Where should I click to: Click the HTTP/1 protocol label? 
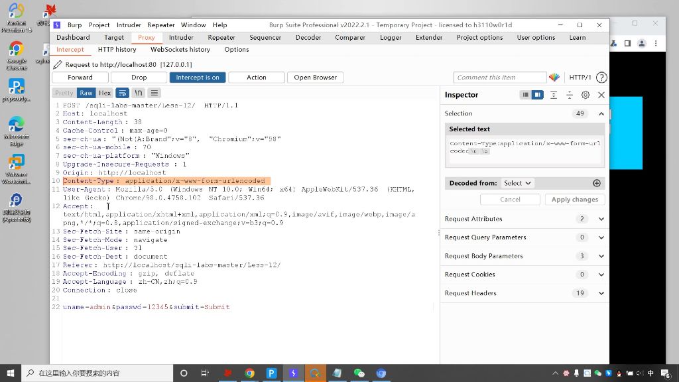pos(580,77)
